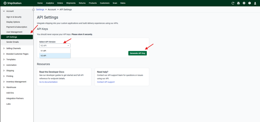The height and width of the screenshot is (122, 260).
Task: Click the Read the Developer Docs heading
Action: point(52,72)
